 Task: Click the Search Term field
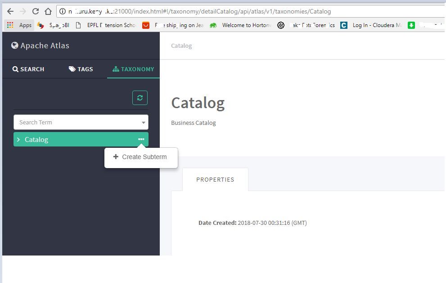pyautogui.click(x=81, y=122)
